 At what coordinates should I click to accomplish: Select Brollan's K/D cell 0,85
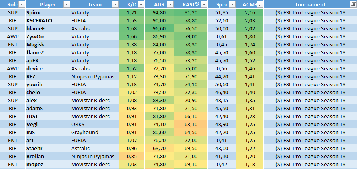click(x=132, y=156)
